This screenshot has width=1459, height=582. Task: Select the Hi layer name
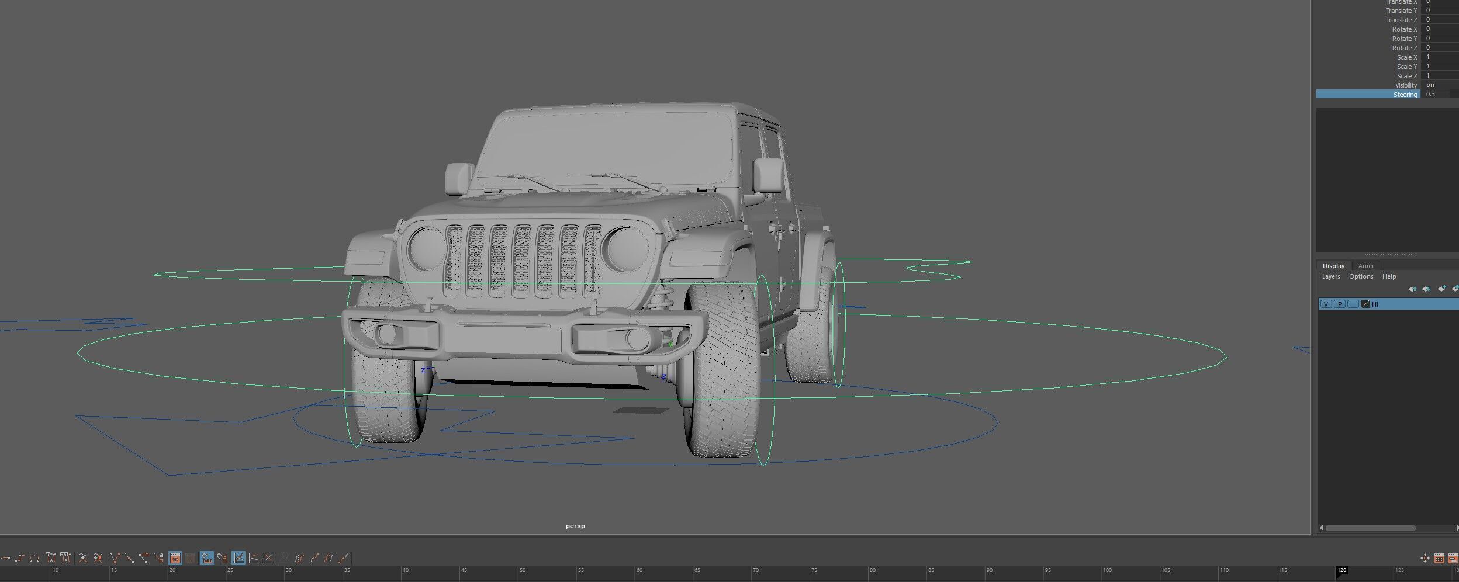(x=1375, y=304)
